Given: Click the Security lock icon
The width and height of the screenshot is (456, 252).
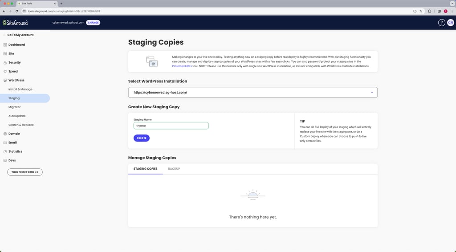Looking at the screenshot, I should pos(5,62).
